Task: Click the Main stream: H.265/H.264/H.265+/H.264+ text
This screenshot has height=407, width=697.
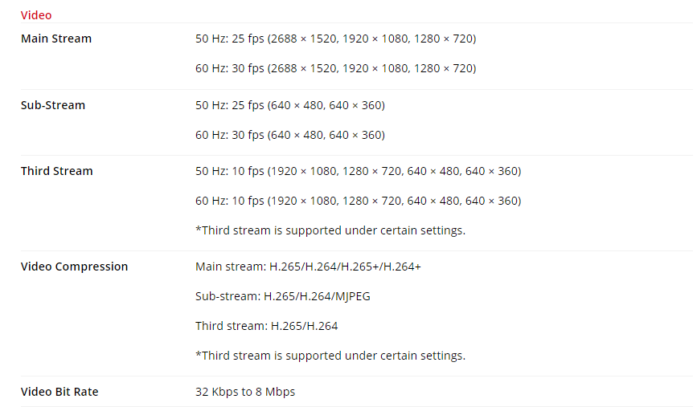Action: [308, 267]
